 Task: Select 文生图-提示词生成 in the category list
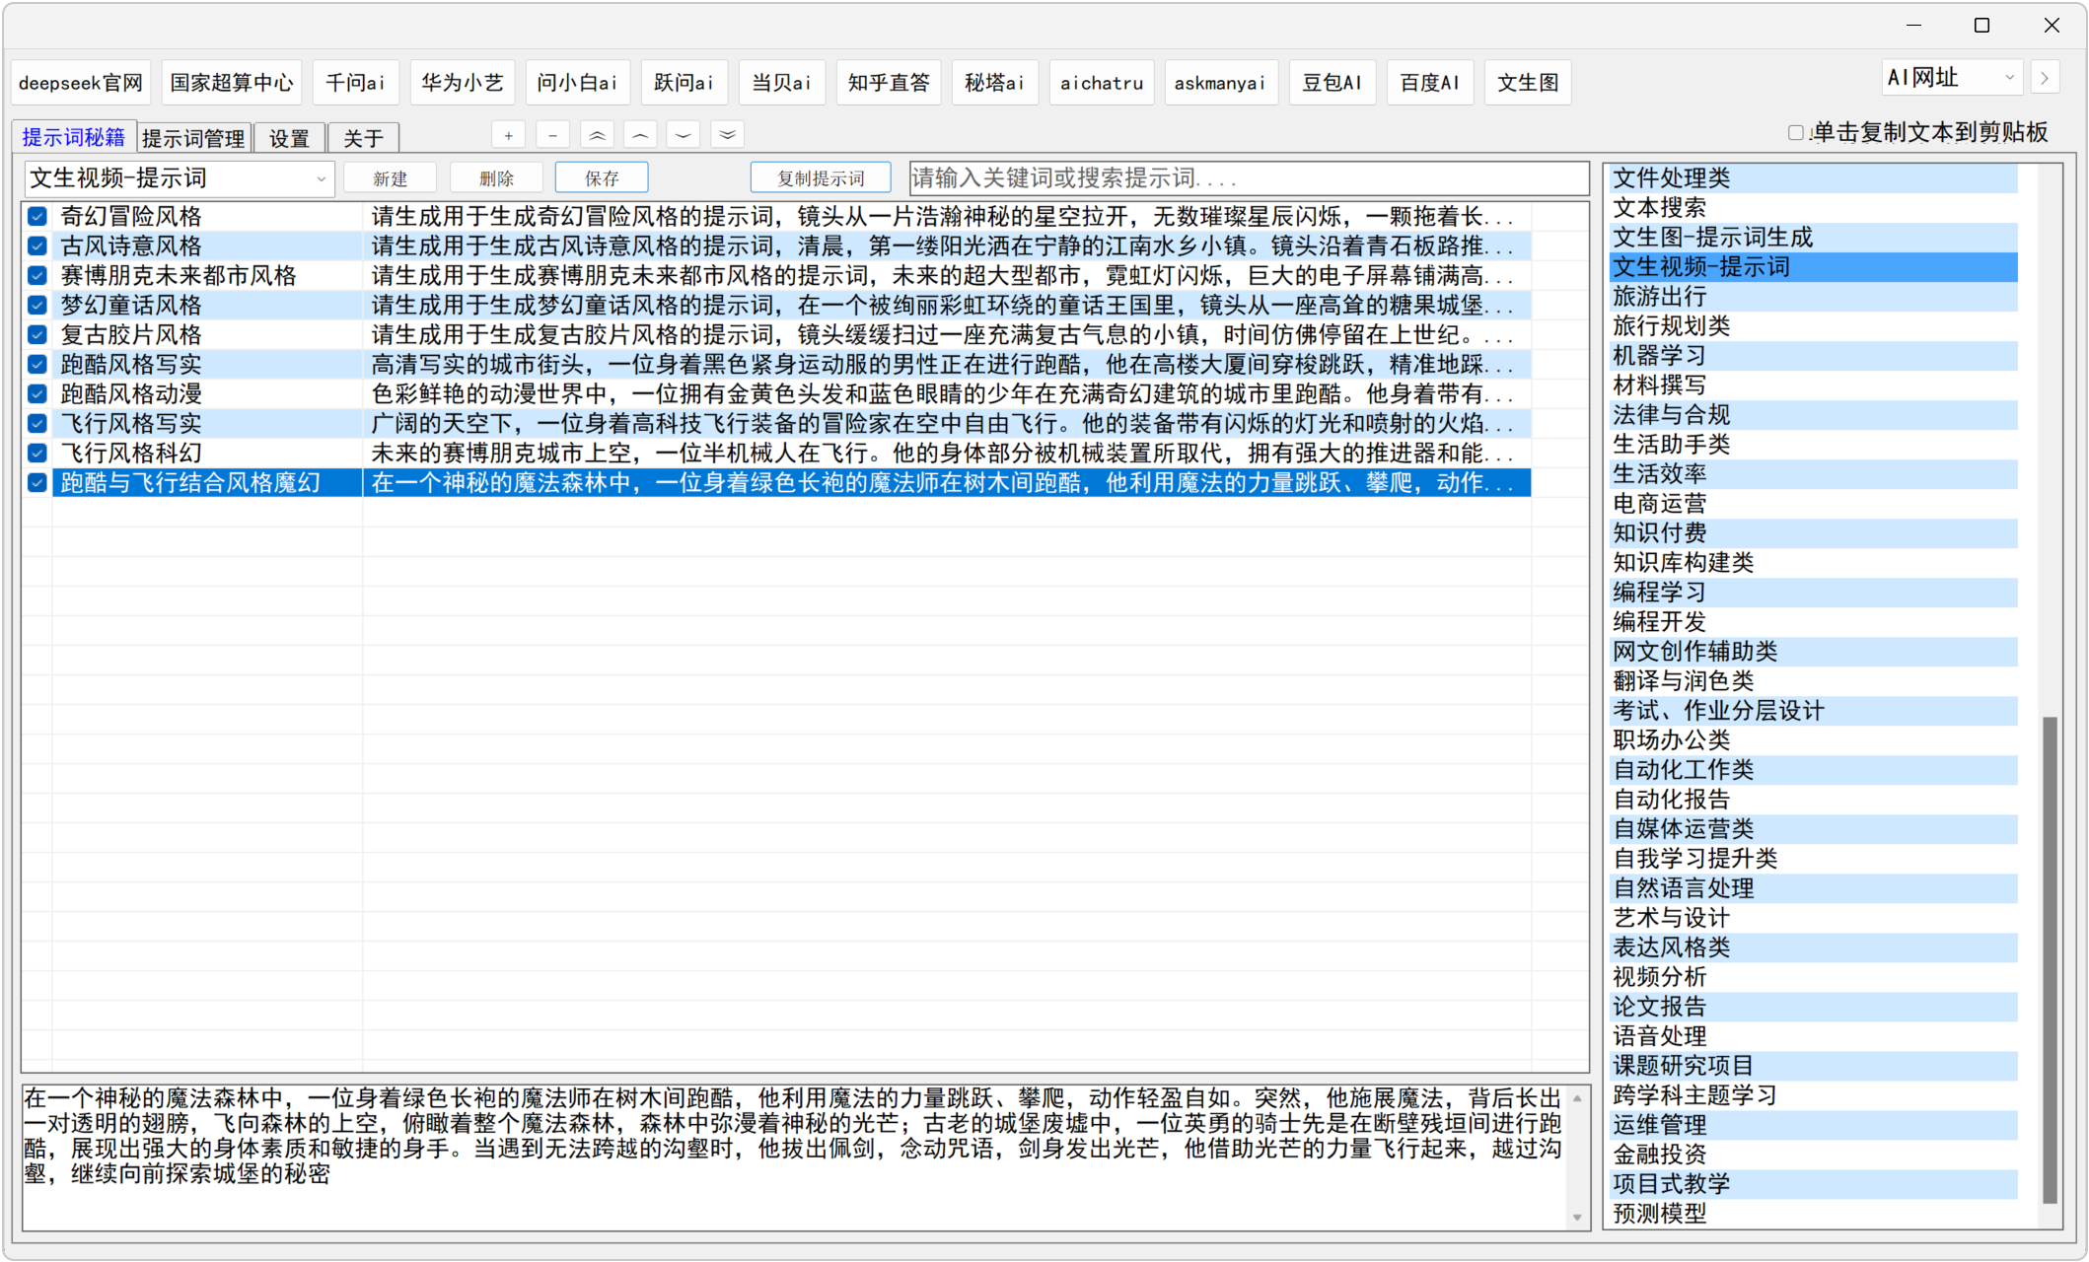[x=1813, y=238]
